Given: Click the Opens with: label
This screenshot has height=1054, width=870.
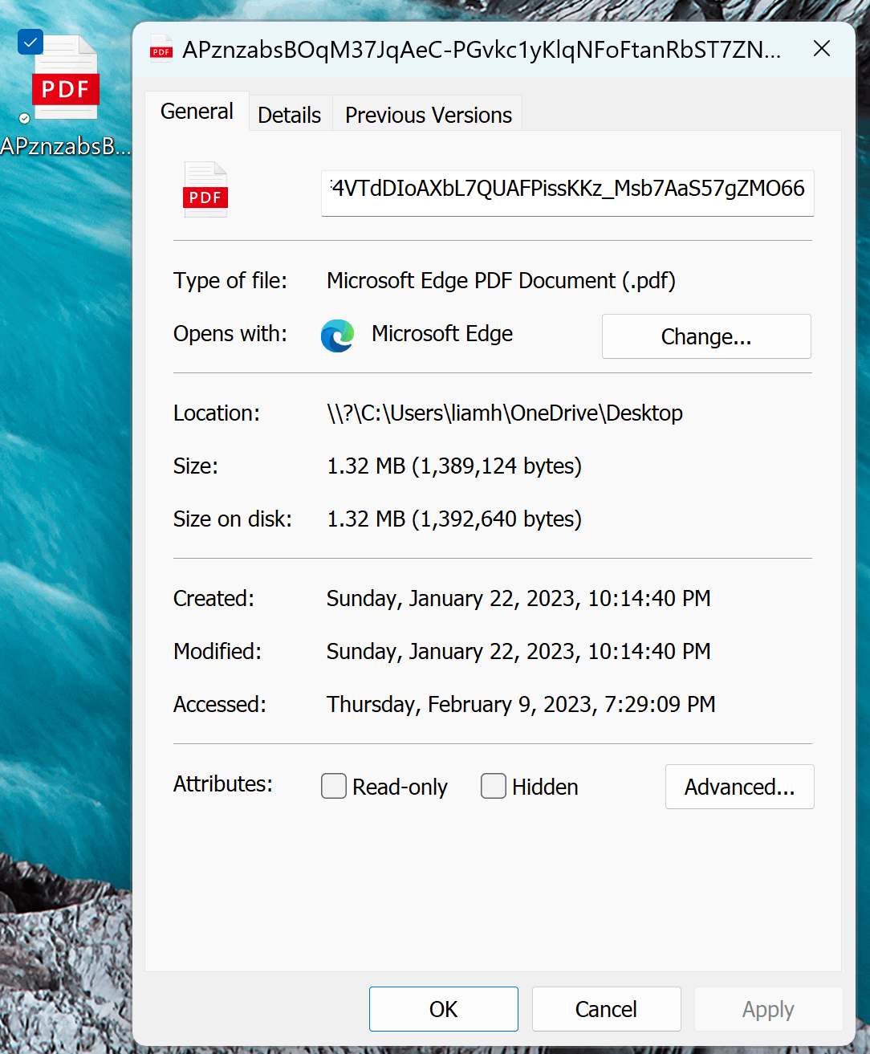Looking at the screenshot, I should (230, 333).
